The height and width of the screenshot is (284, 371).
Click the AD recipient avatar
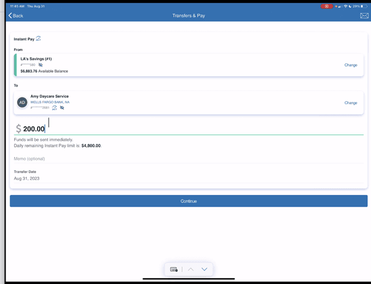(x=22, y=103)
